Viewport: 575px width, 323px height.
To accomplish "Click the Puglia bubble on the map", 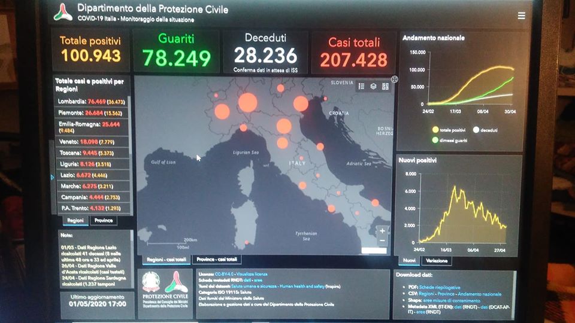I will [x=375, y=203].
